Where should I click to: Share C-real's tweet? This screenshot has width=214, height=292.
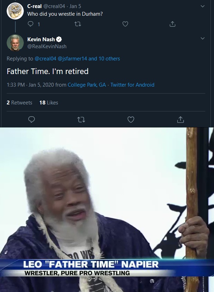click(172, 24)
